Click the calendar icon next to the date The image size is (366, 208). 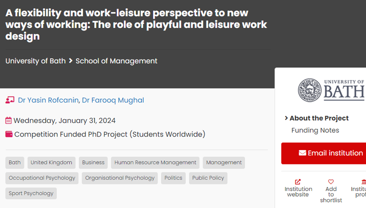(8, 120)
